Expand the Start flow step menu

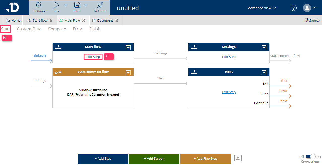[x=128, y=47]
